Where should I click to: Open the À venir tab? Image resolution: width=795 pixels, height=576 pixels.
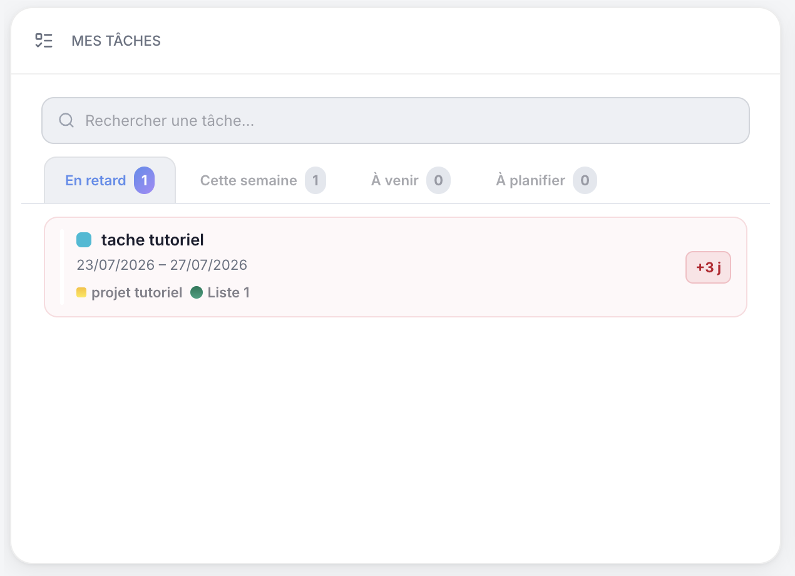[411, 180]
